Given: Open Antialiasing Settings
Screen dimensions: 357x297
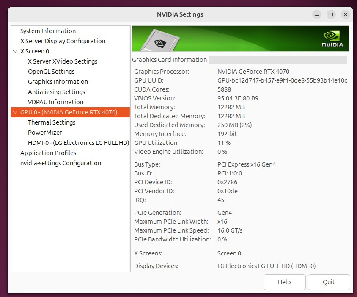Looking at the screenshot, I should click(56, 92).
